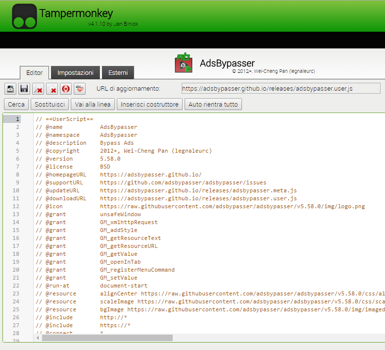The image size is (385, 350).
Task: Click the bgImage resource line
Action: pos(210,309)
